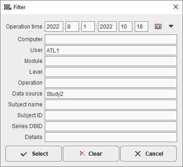
Task: Click the start month field showing 8
Action: [x=72, y=27]
